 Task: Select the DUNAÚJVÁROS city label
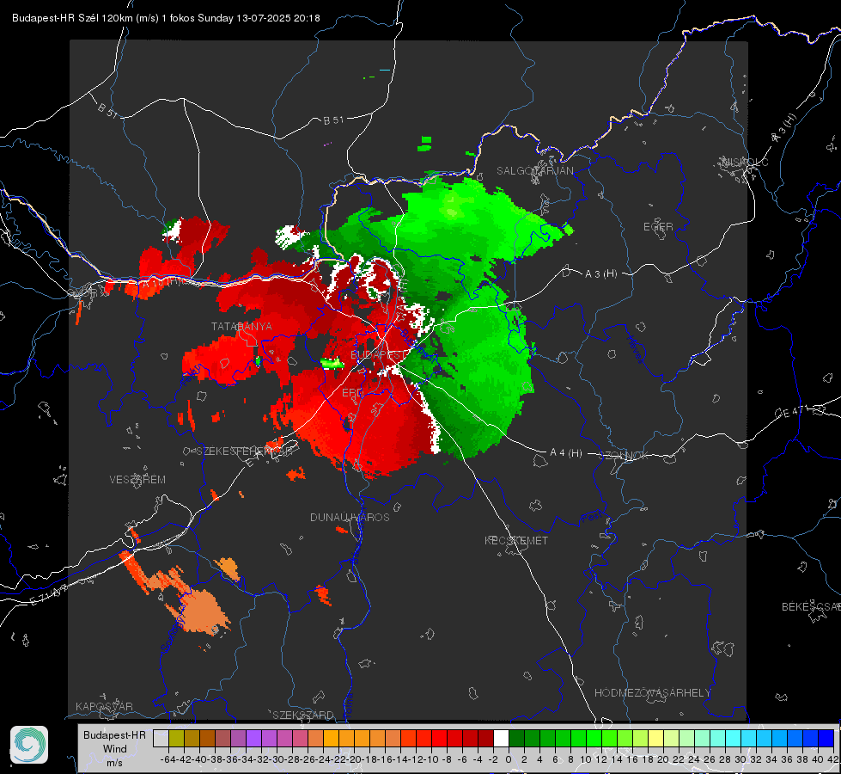point(350,517)
